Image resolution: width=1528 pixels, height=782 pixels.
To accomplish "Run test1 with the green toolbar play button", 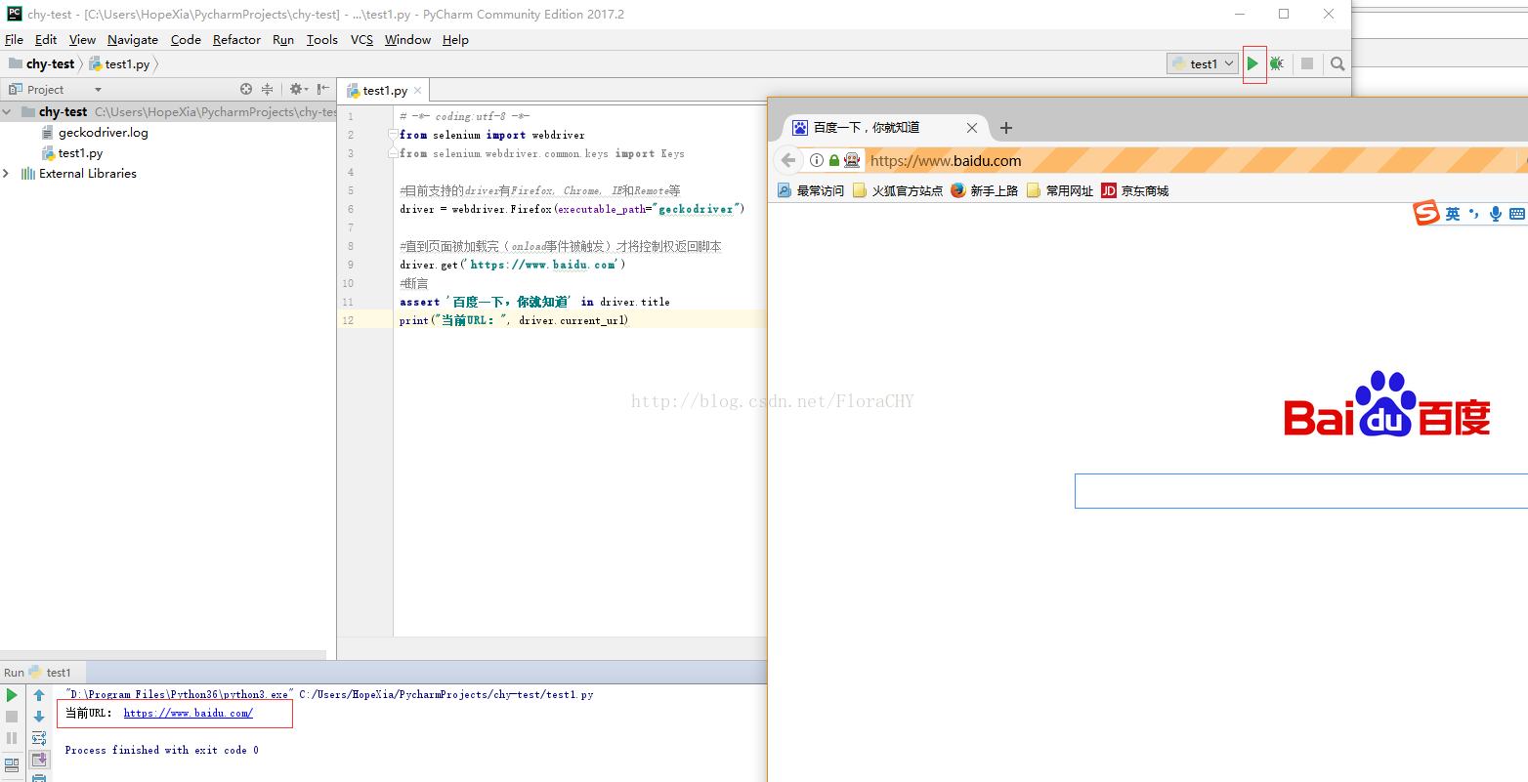I will point(1252,63).
